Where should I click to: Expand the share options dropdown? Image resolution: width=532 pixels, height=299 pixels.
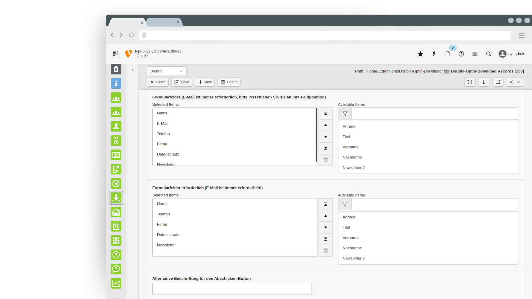515,82
